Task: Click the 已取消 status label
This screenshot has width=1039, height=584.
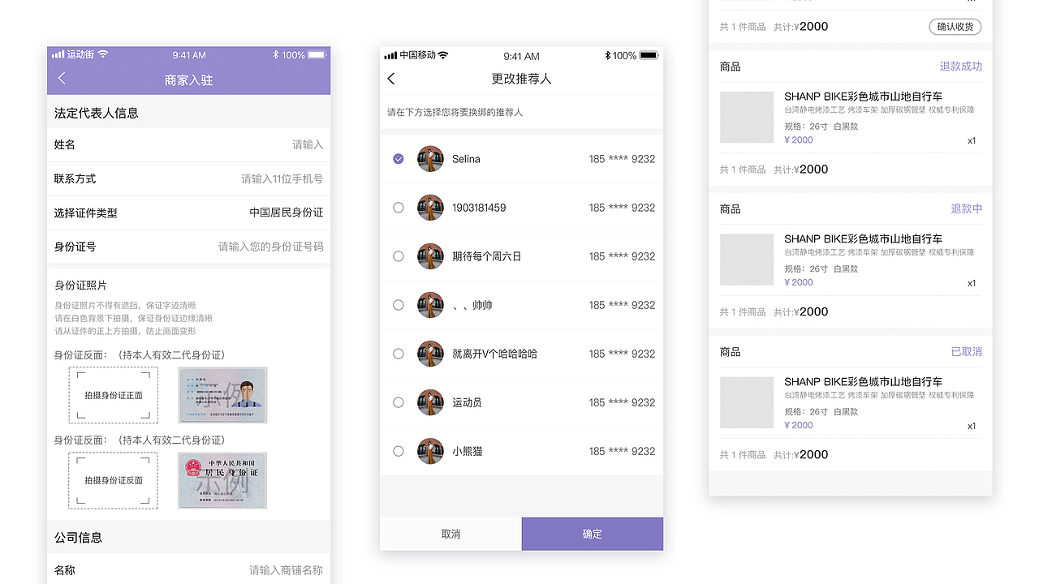Action: pyautogui.click(x=967, y=352)
